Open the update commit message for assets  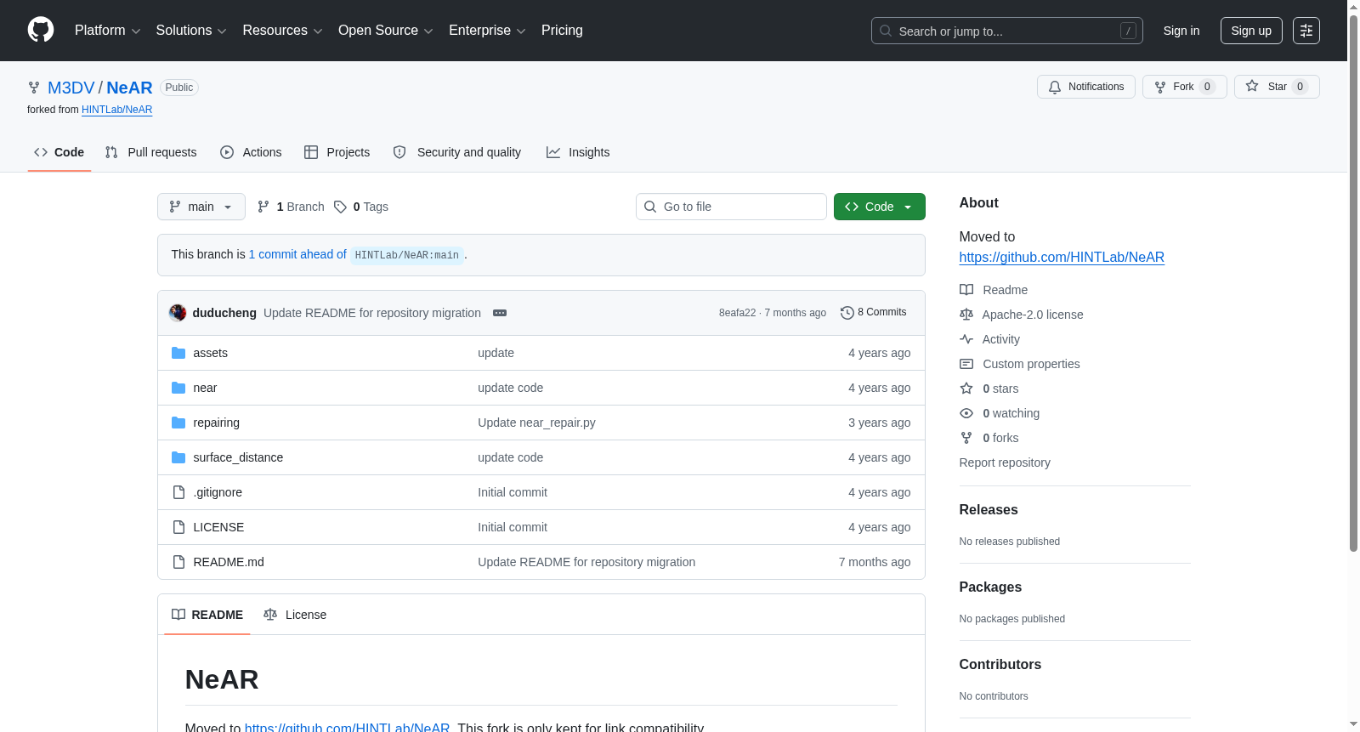pos(496,353)
